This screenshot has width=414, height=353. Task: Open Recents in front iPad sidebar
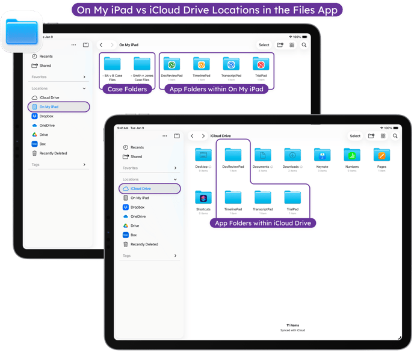134,147
